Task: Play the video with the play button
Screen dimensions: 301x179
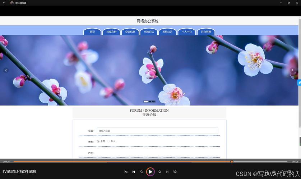Action: (x=150, y=172)
